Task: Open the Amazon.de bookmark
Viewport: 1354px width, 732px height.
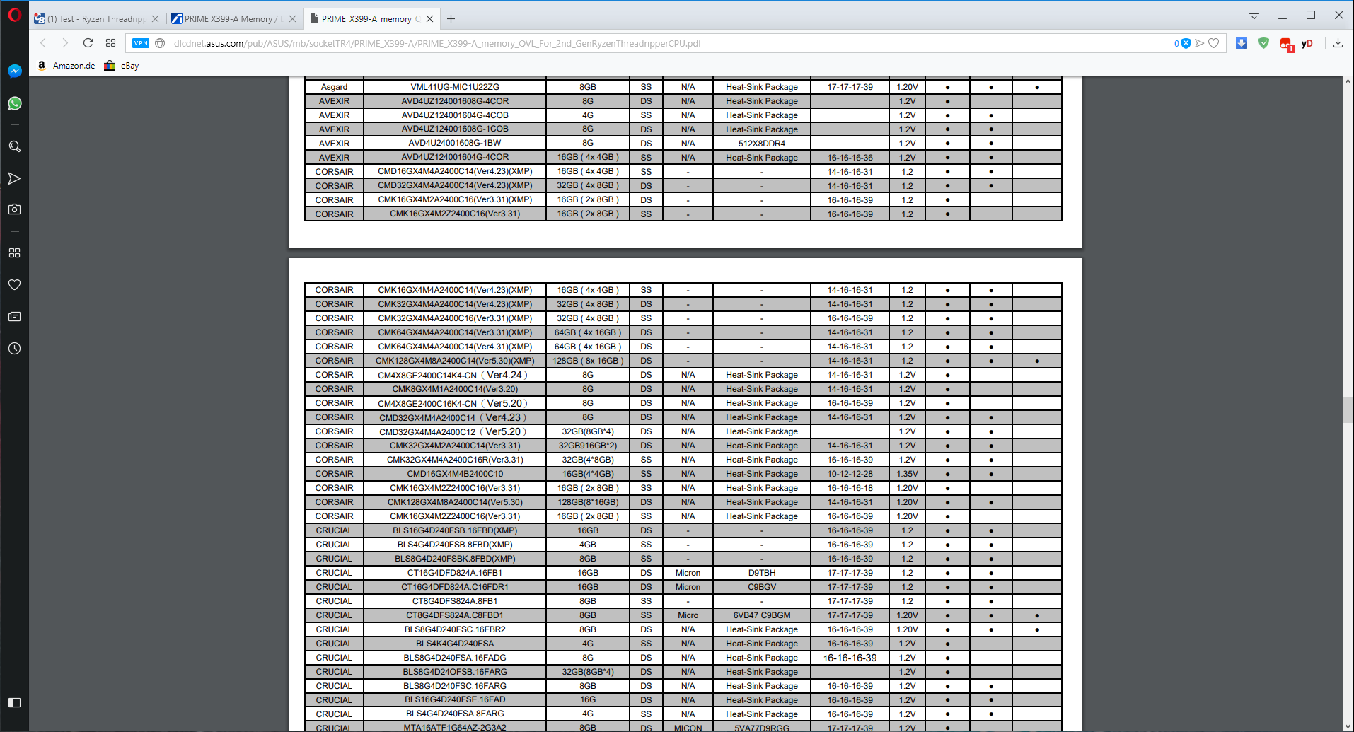Action: coord(66,66)
